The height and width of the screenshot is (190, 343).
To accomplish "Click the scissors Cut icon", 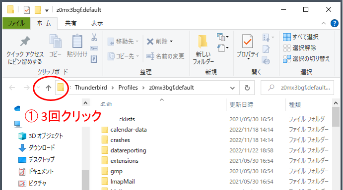I will pos(94,37).
